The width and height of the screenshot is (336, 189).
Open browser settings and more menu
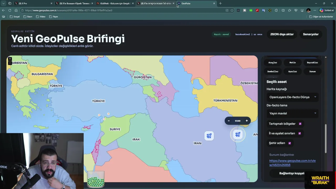pyautogui.click(x=315, y=10)
